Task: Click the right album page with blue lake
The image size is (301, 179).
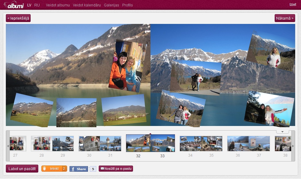Action: click(x=223, y=75)
